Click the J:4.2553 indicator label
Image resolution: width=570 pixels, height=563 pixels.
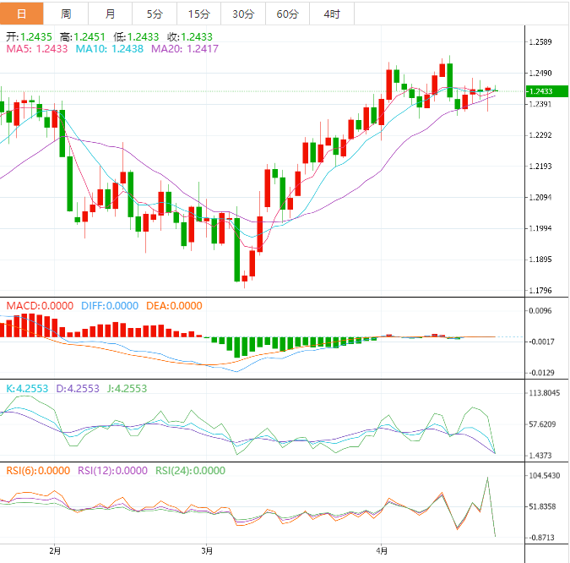point(128,389)
